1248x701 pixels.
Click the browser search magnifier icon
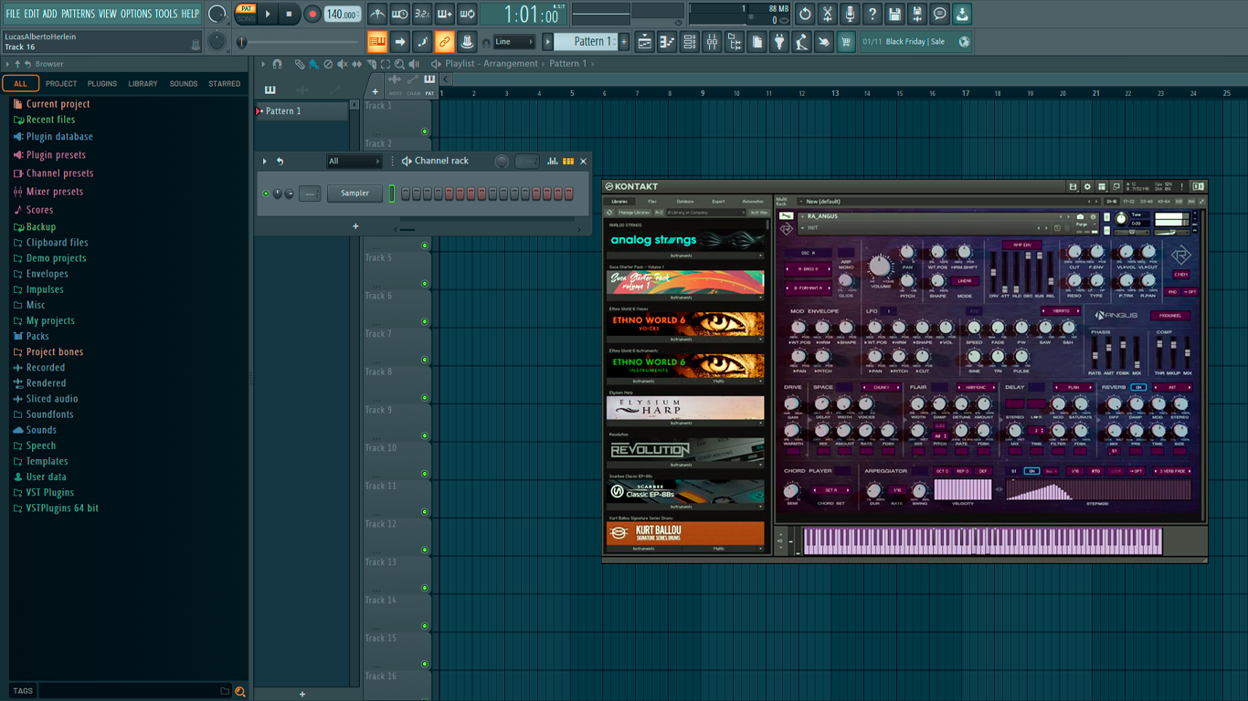[240, 691]
